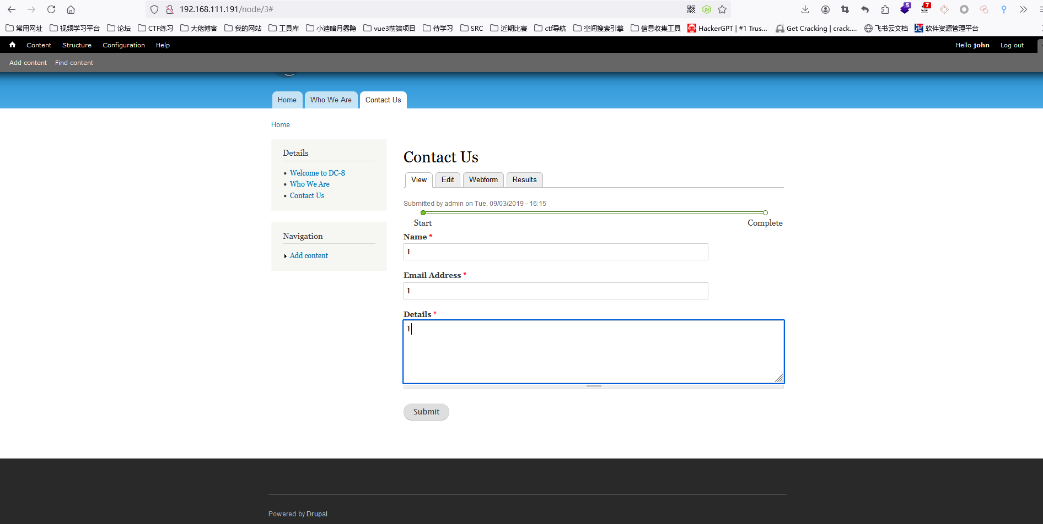
Task: Open the 工具库 bookmark folder
Action: [284, 28]
